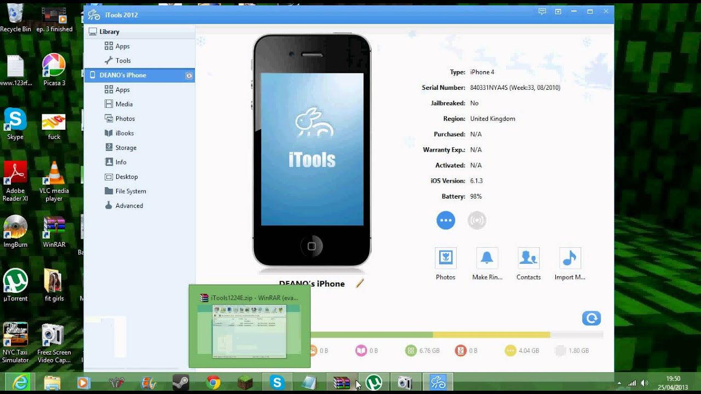Click the green apps 6.76 GB legend icon
701x394 pixels.
coord(411,351)
